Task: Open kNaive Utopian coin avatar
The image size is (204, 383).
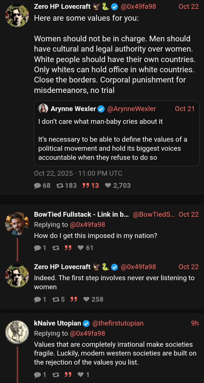Action: pos(17,332)
